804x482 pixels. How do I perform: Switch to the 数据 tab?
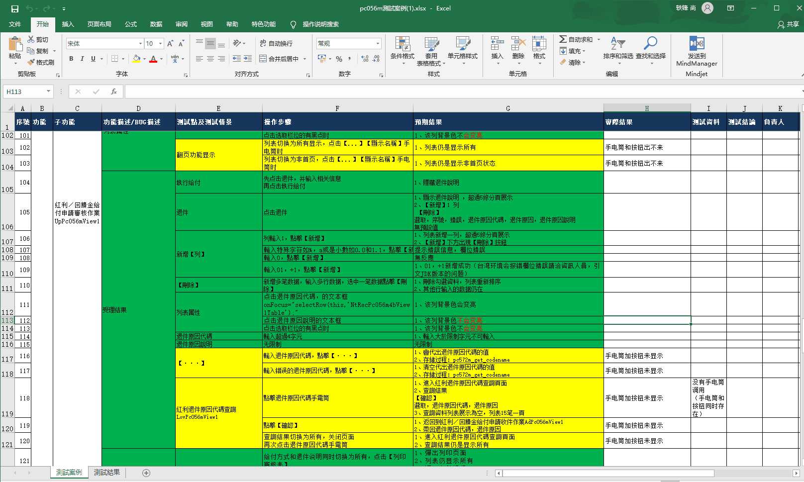coord(156,24)
